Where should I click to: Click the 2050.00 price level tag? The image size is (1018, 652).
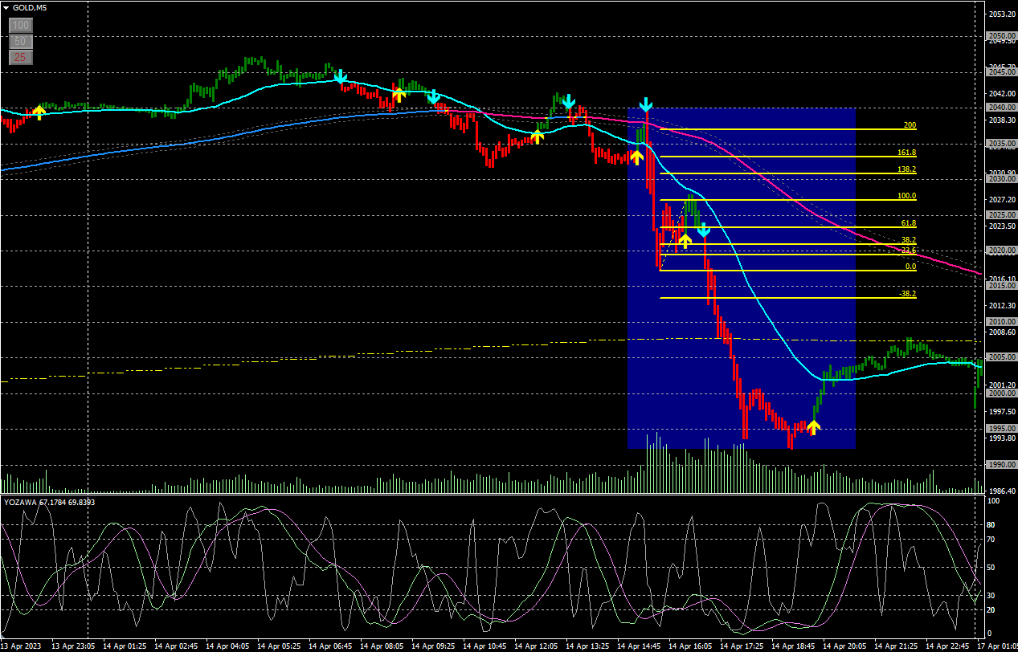click(x=1001, y=36)
